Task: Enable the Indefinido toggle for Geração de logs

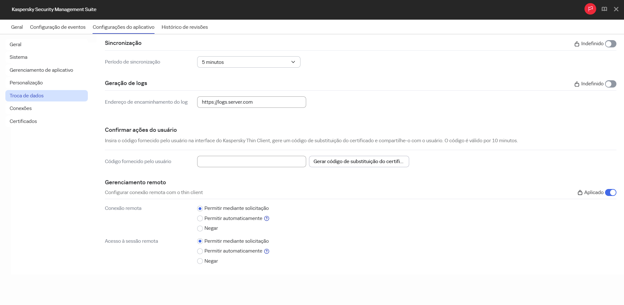Action: point(611,84)
